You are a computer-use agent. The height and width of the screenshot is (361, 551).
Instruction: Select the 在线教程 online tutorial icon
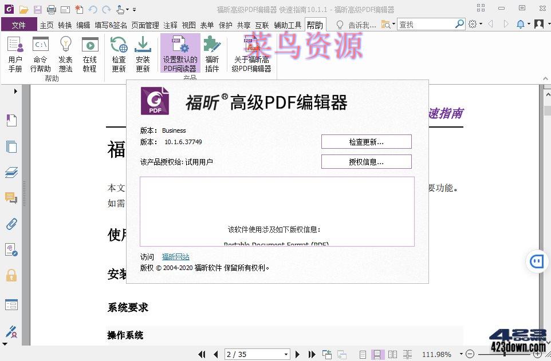point(90,53)
